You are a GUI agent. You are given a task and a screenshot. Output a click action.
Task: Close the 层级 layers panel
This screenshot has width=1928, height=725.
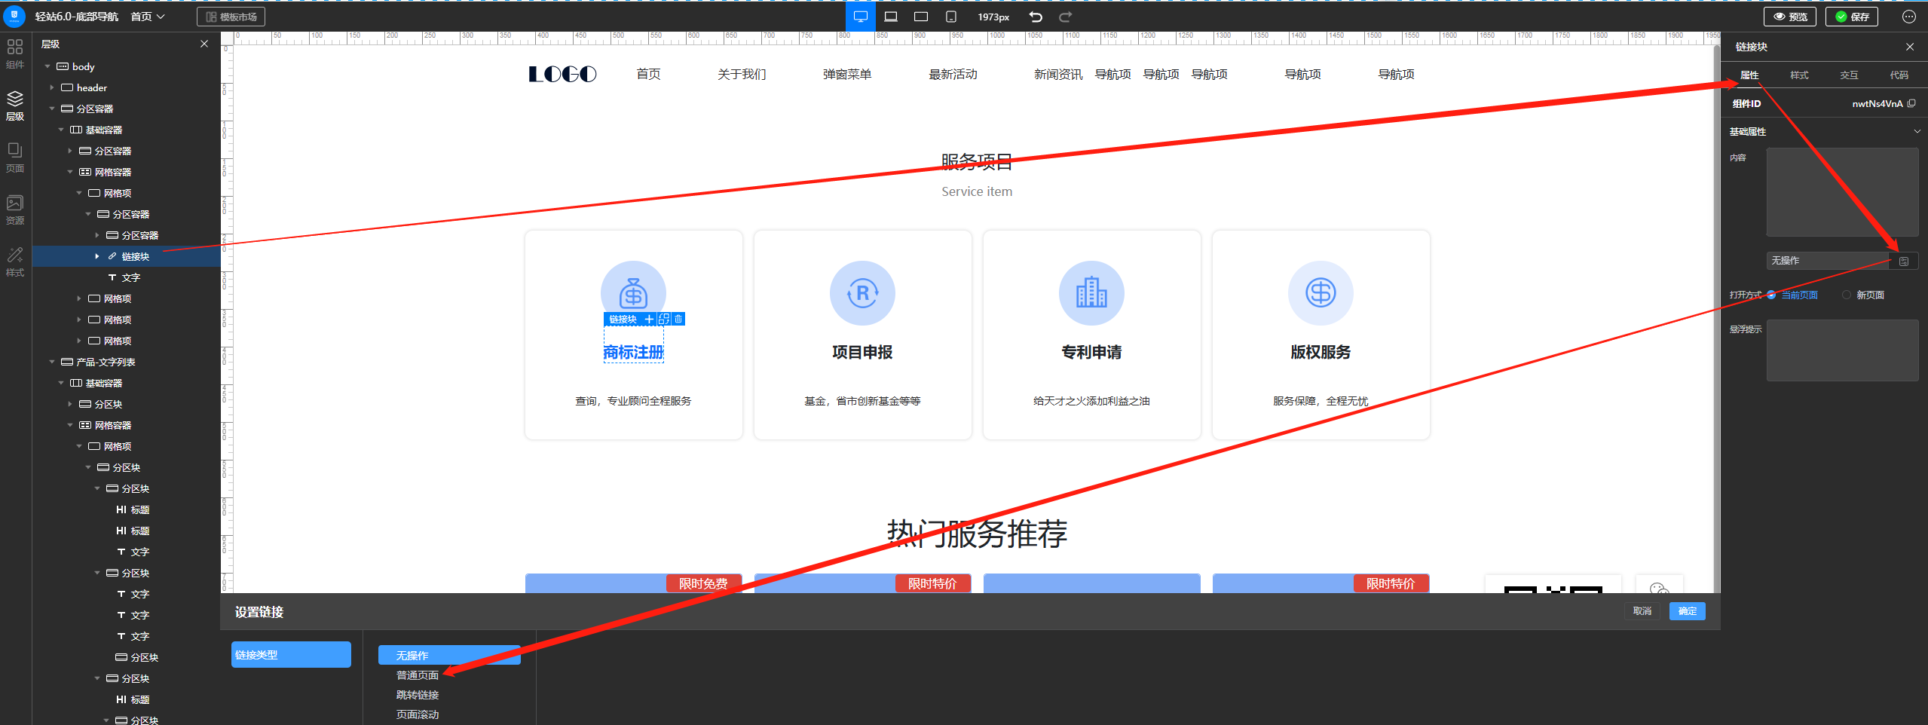click(x=204, y=44)
